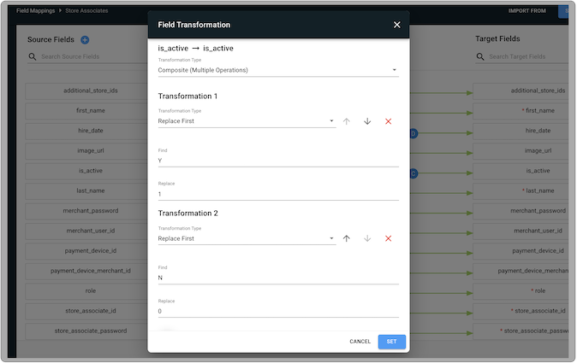Click the SET button
This screenshot has width=577, height=363.
(x=391, y=342)
